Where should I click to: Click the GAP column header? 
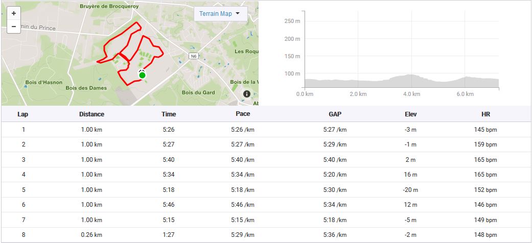[x=335, y=114]
